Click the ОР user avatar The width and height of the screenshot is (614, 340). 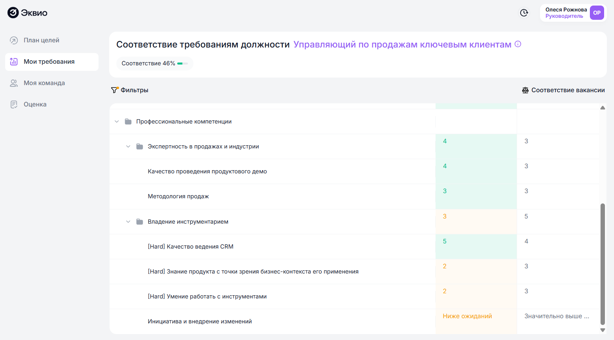point(597,13)
